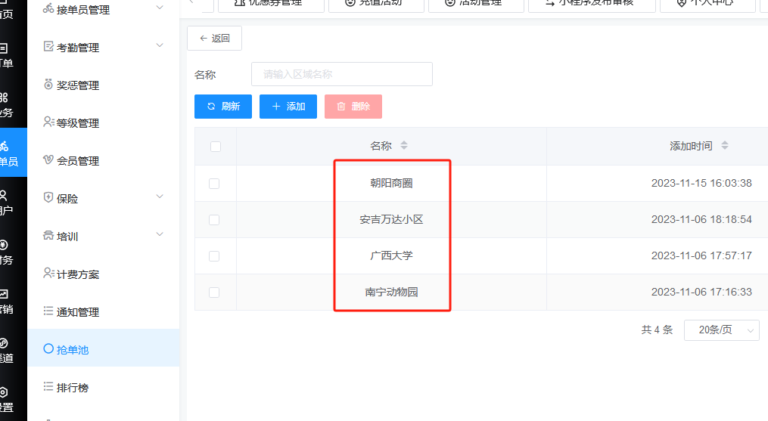Screen dimensions: 768x421
Task: Focus the 请输入区域名称 name input field
Action: (342, 74)
